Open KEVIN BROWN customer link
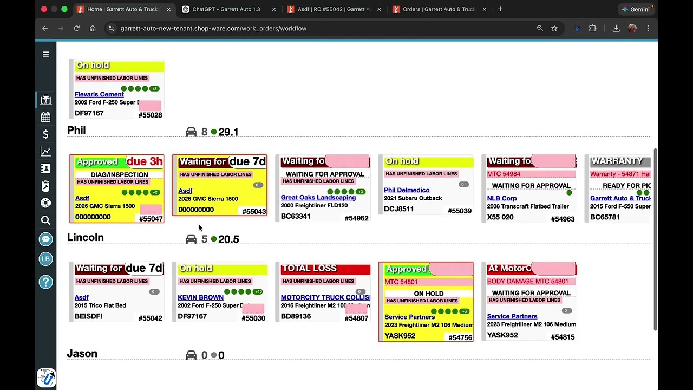 click(x=200, y=297)
